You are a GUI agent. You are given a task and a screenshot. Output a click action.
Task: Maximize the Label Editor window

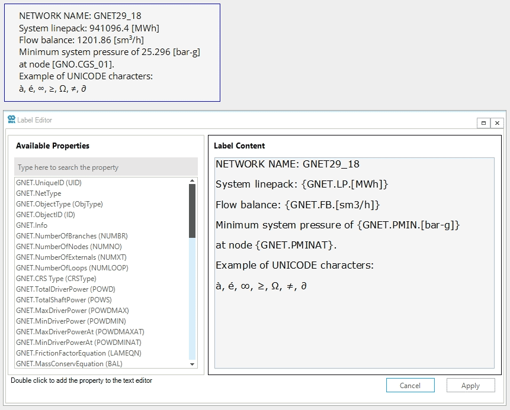pyautogui.click(x=483, y=123)
